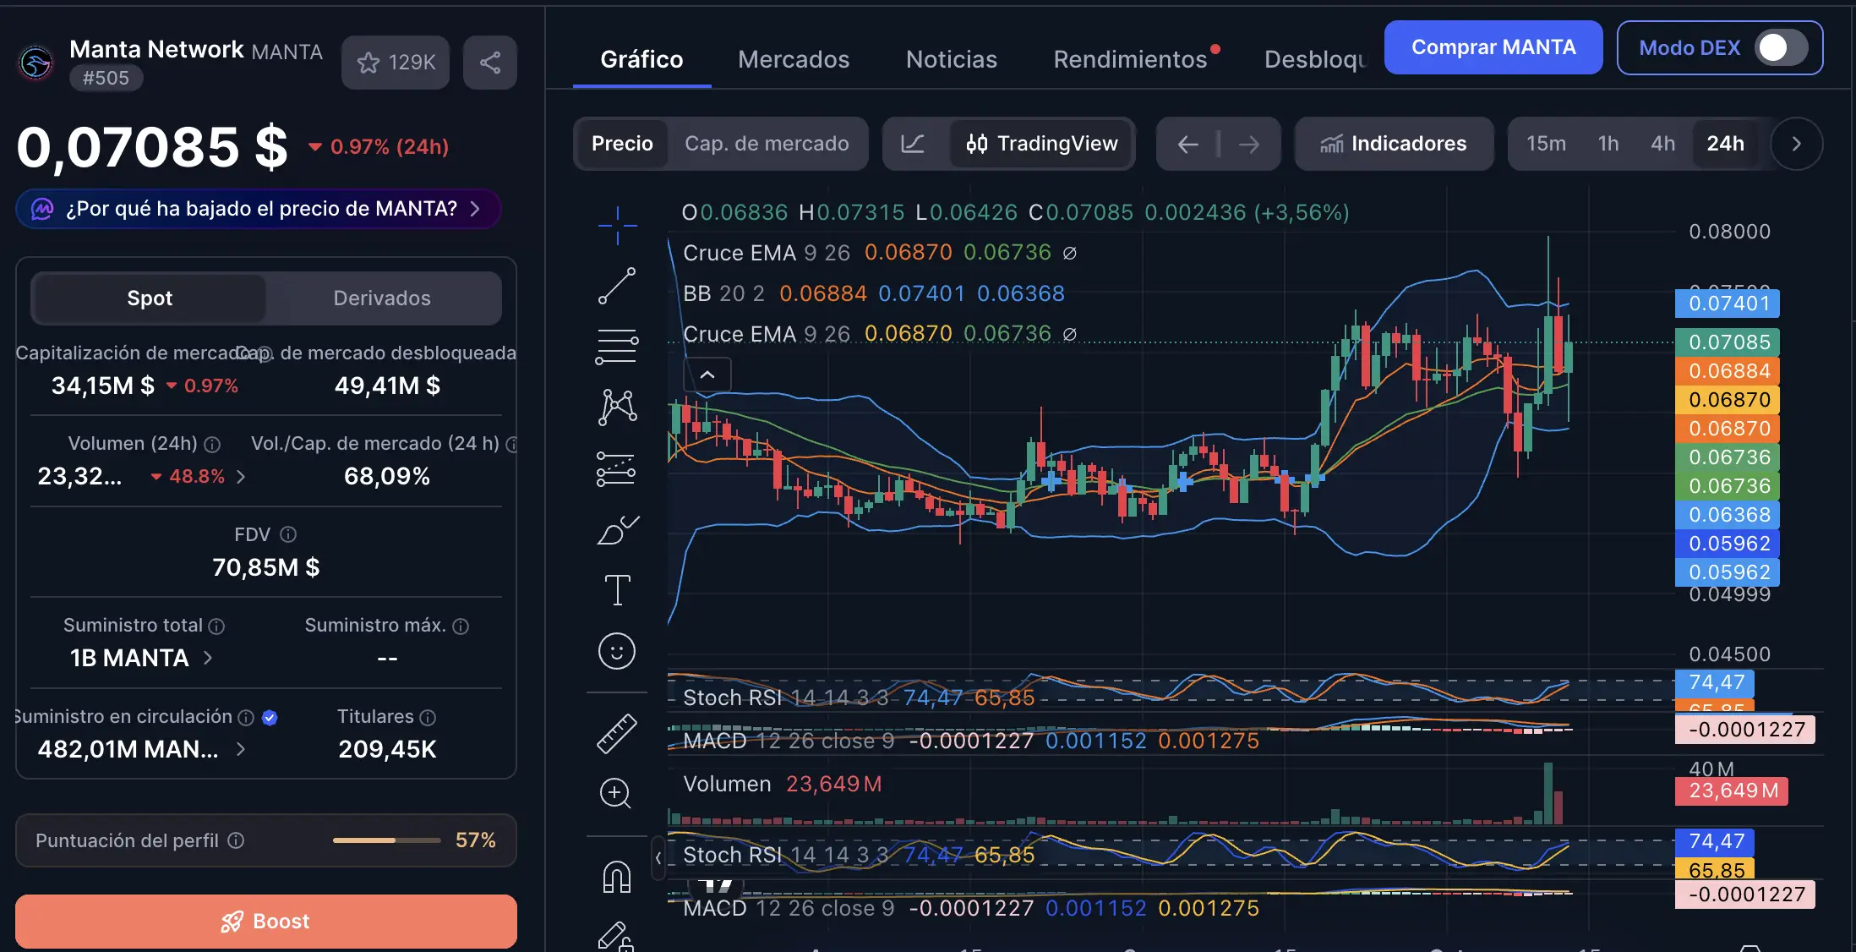Toggle Modo DEX switch
Image resolution: width=1856 pixels, height=952 pixels.
(1780, 47)
